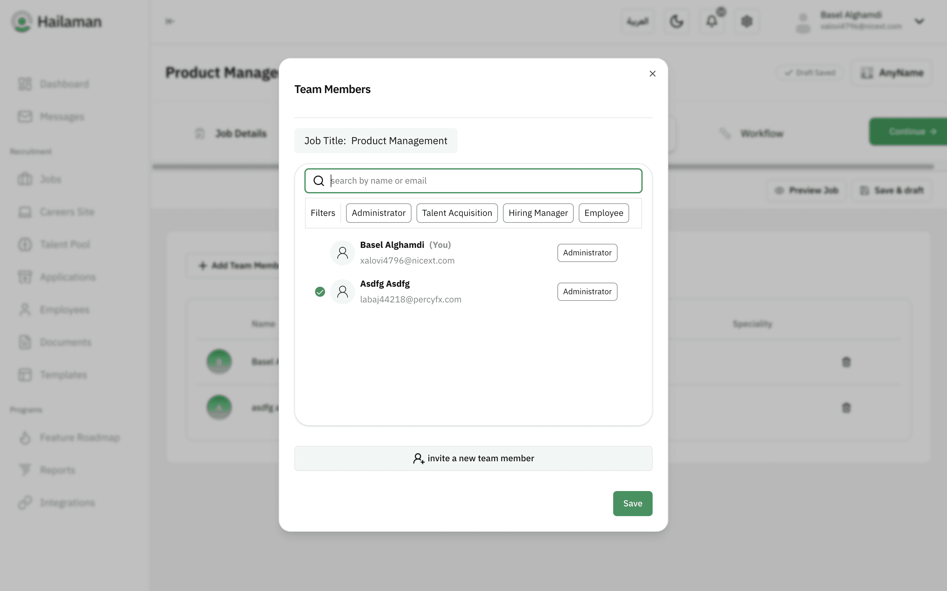Focus the search by name or email field
The width and height of the screenshot is (947, 591).
pos(484,180)
